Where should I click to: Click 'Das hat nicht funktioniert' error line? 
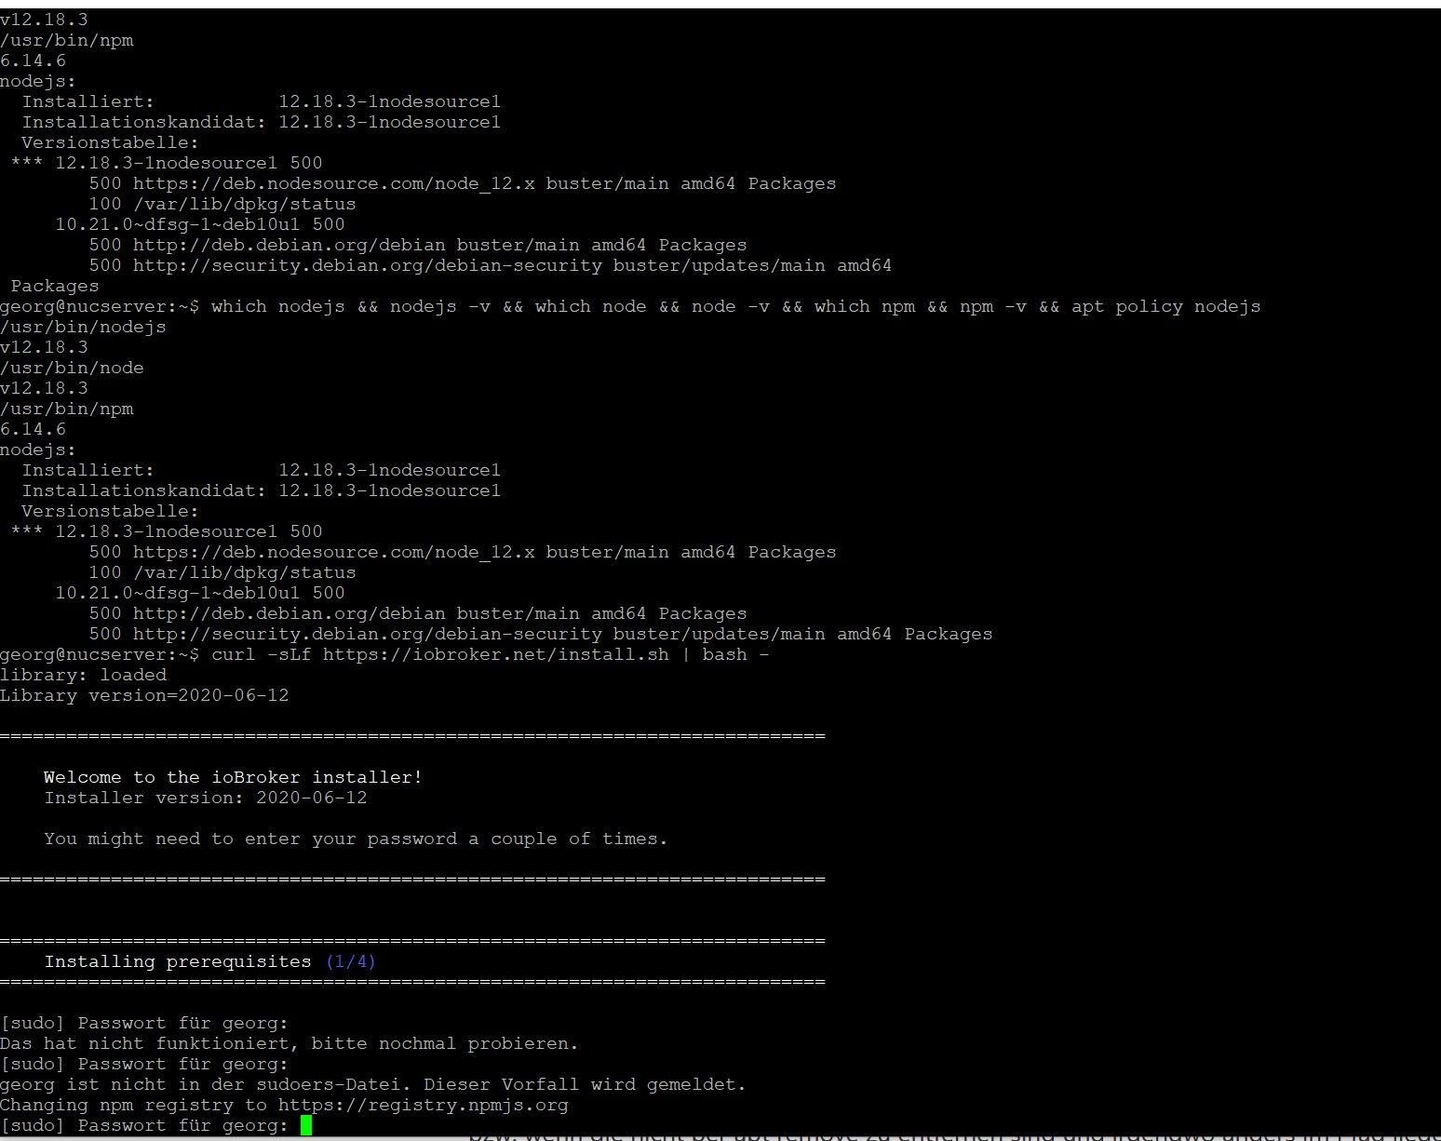pos(290,1044)
